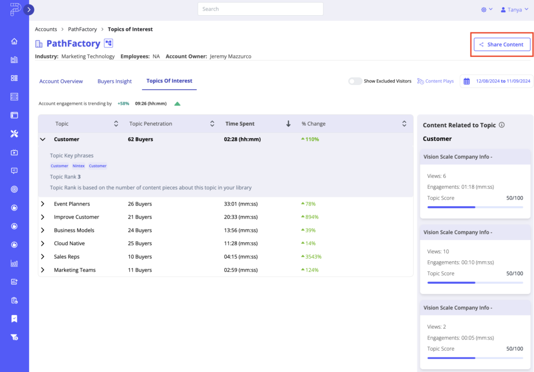Sort by Topic Penetration column
Viewport: 534px width, 372px height.
212,124
